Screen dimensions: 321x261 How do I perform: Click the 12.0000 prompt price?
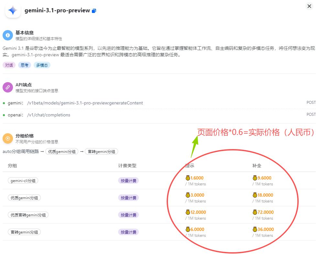click(198, 212)
